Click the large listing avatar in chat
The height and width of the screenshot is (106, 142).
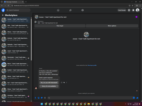pos(86,34)
